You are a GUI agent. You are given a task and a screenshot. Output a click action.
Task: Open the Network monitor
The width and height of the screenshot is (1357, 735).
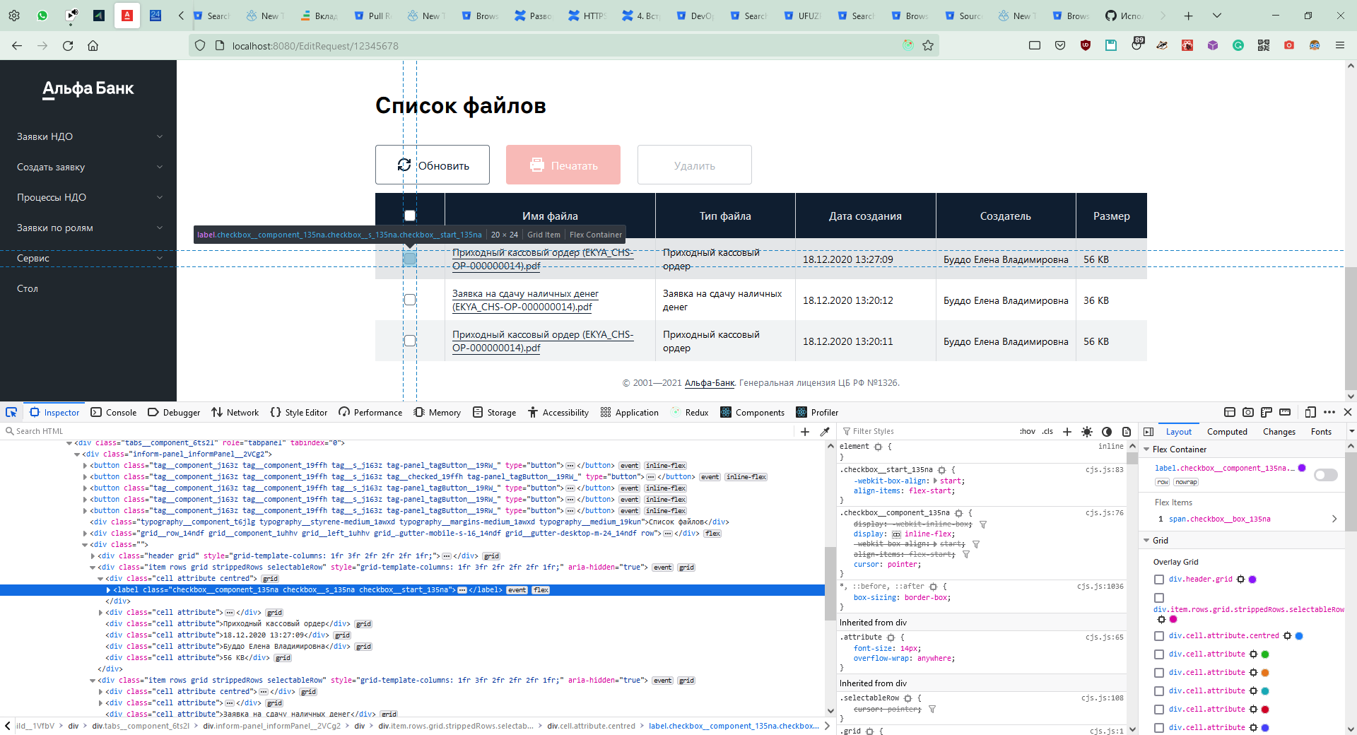235,412
